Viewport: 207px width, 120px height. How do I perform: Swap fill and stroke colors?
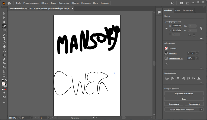tap(6, 80)
